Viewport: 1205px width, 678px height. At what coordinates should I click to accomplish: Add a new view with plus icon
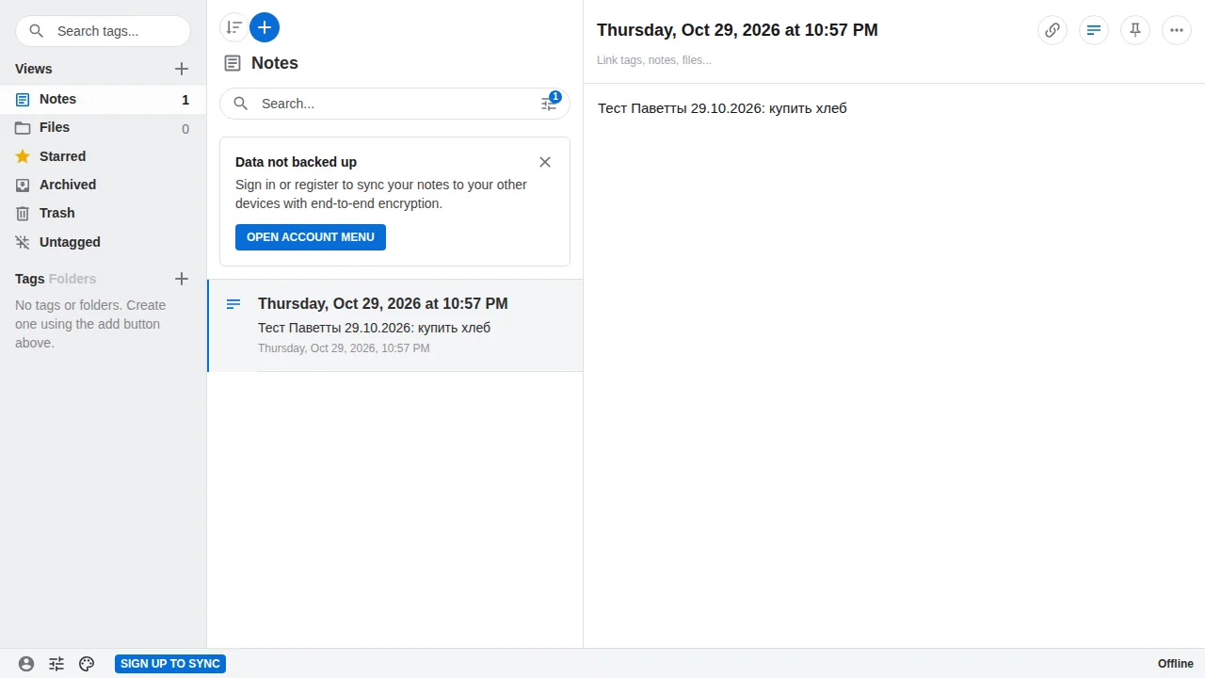(x=182, y=69)
